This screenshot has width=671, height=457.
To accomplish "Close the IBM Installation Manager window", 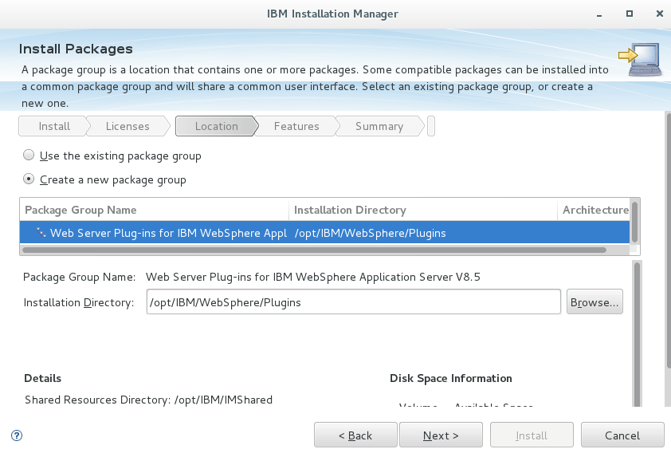I will [x=660, y=14].
